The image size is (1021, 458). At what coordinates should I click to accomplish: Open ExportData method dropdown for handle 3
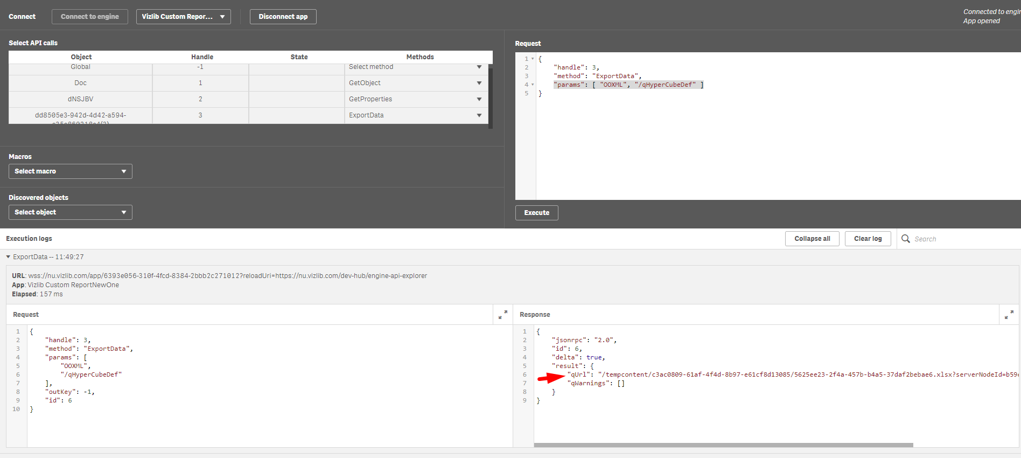[416, 115]
